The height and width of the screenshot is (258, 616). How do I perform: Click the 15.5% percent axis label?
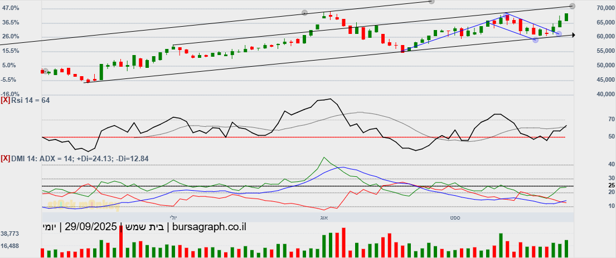tap(11, 51)
